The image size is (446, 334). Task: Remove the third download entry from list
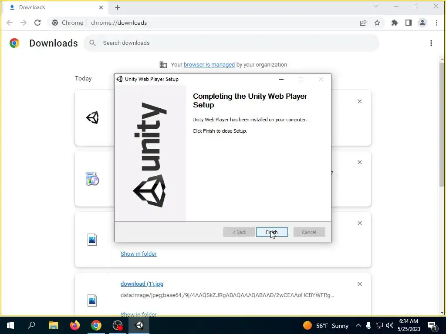(x=359, y=223)
